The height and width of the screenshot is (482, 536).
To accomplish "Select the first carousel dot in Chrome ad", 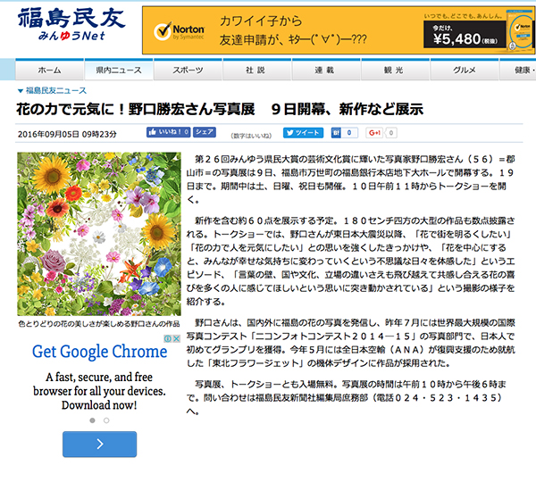I will pos(92,420).
